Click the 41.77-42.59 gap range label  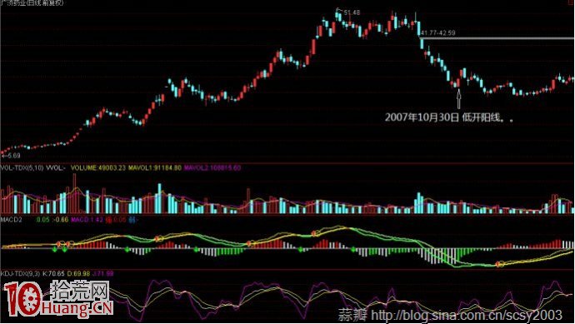(x=438, y=33)
